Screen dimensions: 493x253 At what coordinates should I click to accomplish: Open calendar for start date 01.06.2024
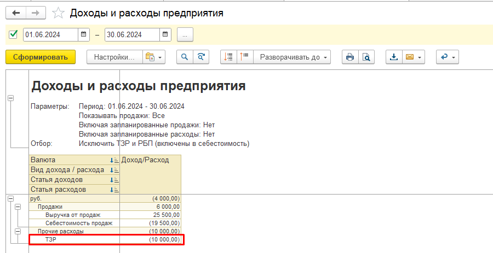(x=84, y=34)
